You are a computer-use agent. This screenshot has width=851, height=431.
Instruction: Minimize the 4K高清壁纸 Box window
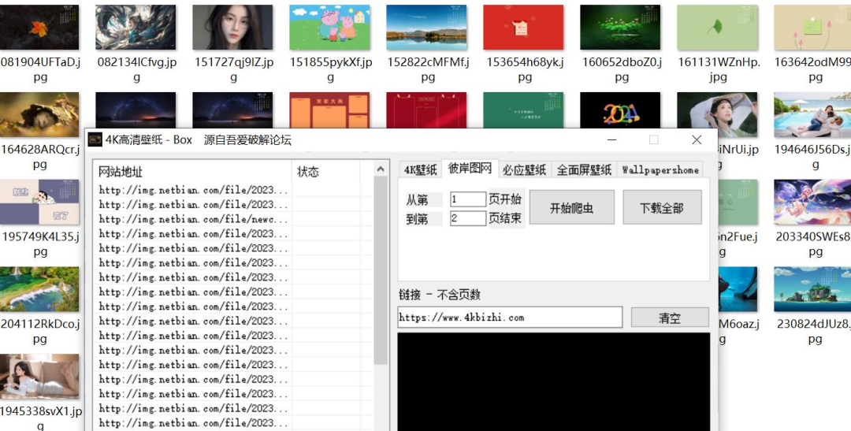coord(612,140)
